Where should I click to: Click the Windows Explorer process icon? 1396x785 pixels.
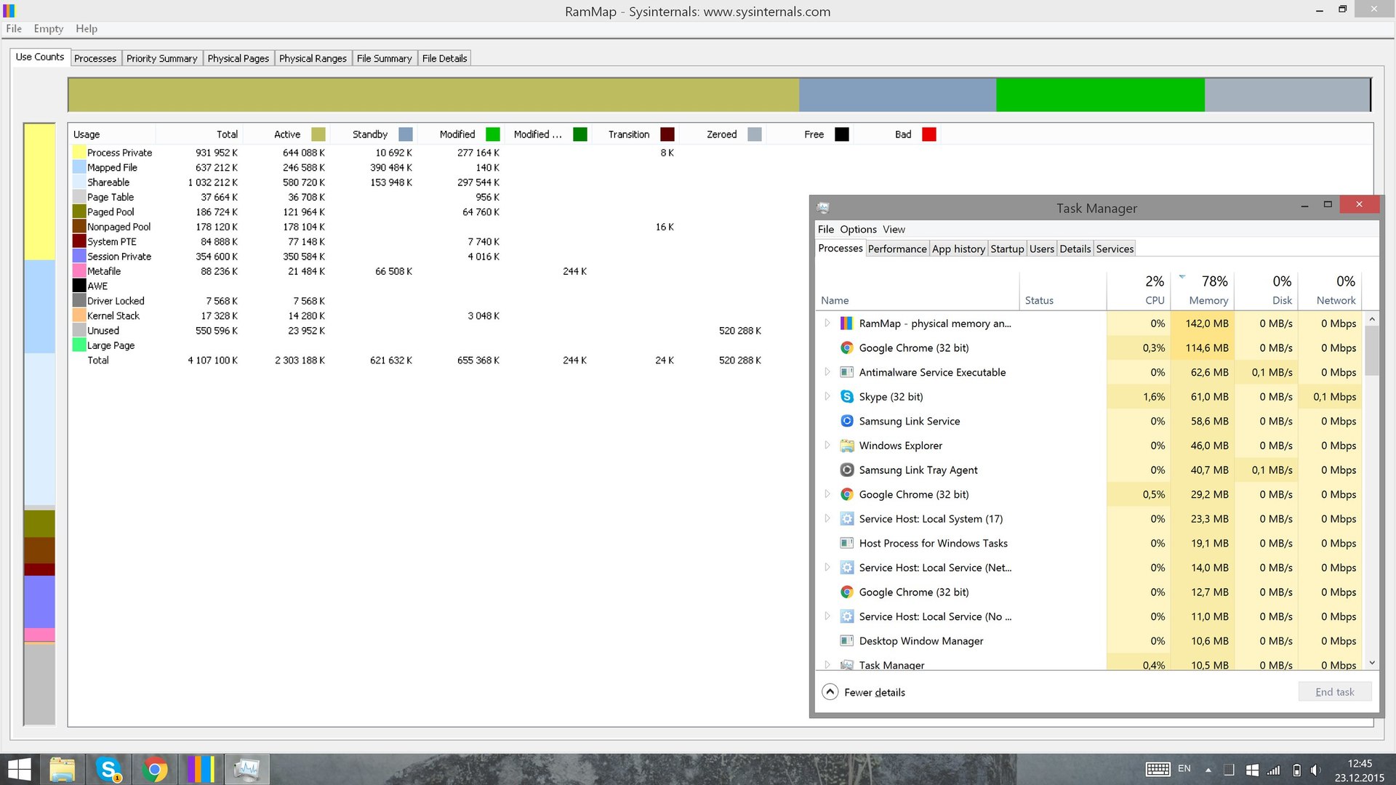tap(846, 446)
